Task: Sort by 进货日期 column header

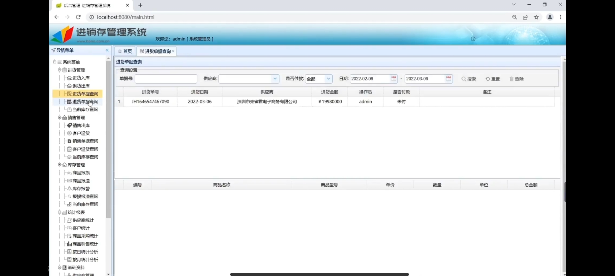Action: [200, 92]
